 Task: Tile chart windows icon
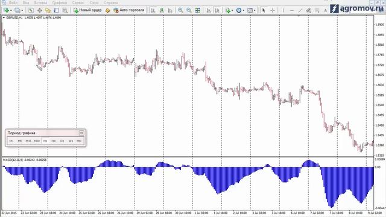(x=197, y=10)
